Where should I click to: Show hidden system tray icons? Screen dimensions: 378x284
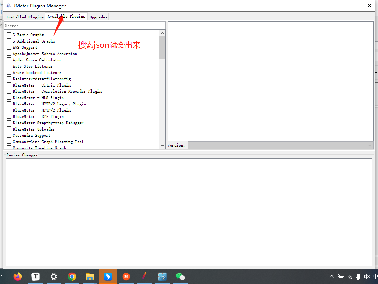(x=332, y=277)
